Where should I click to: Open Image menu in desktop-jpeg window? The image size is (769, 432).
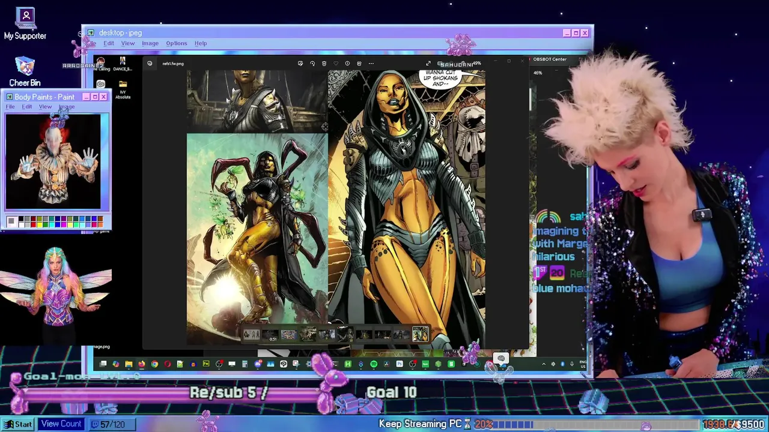coord(150,43)
